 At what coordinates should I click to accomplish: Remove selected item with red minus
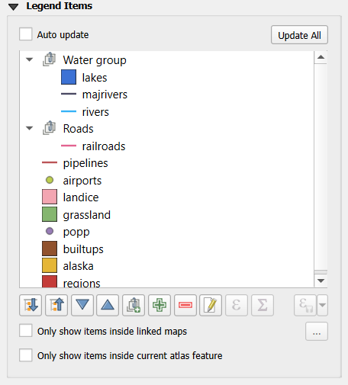coord(185,305)
